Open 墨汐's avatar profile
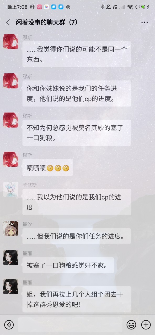 (x=11, y=229)
